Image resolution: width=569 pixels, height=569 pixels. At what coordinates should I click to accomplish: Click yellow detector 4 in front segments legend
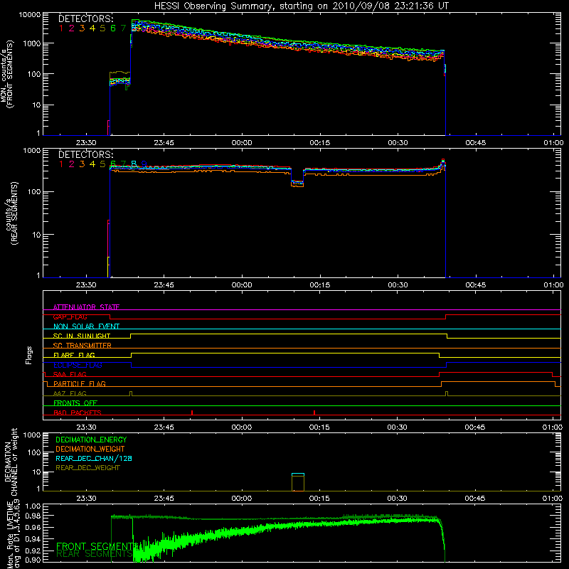pos(92,28)
